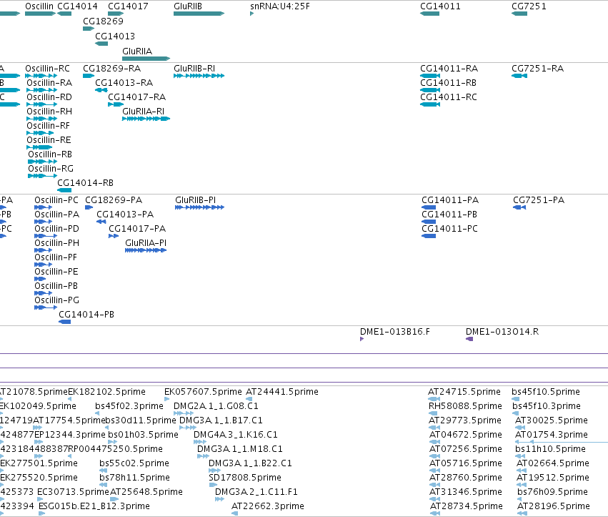608x517 pixels.
Task: Click the CG18269-RA transcript
Action: [89, 76]
